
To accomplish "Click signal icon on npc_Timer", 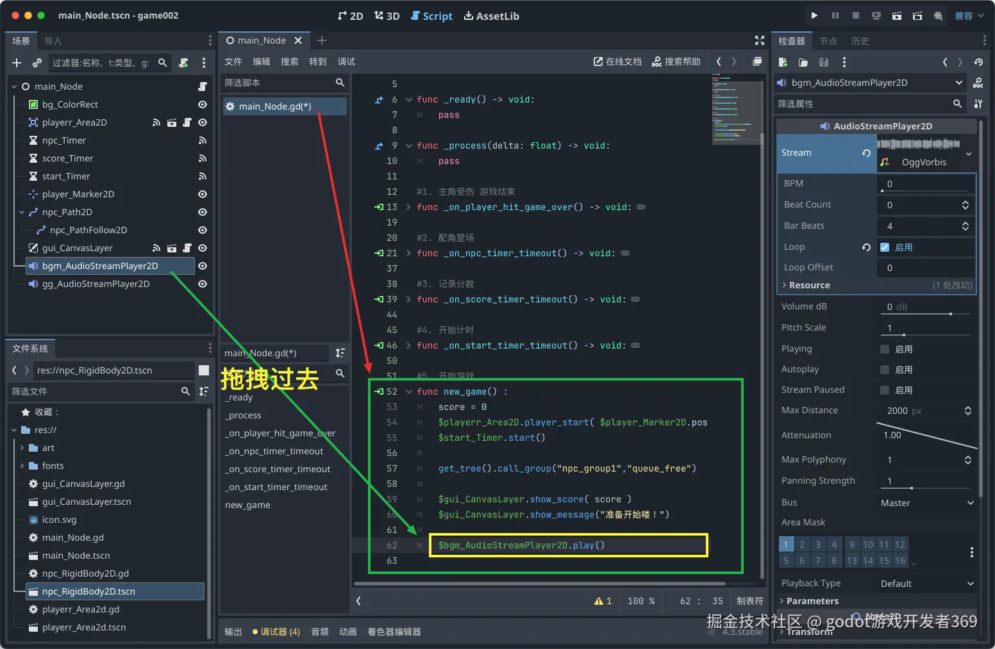I will tap(203, 140).
